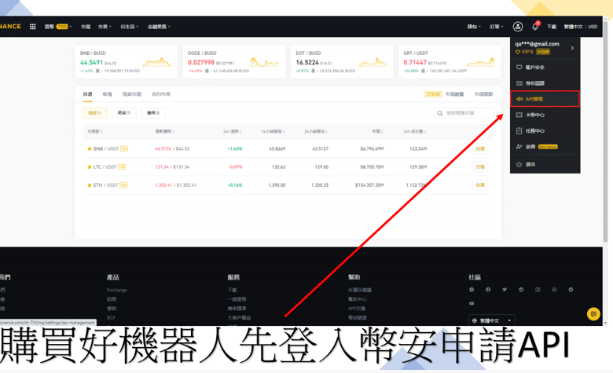Open the Instagram icon in the footer
The height and width of the screenshot is (373, 613).
[x=538, y=290]
